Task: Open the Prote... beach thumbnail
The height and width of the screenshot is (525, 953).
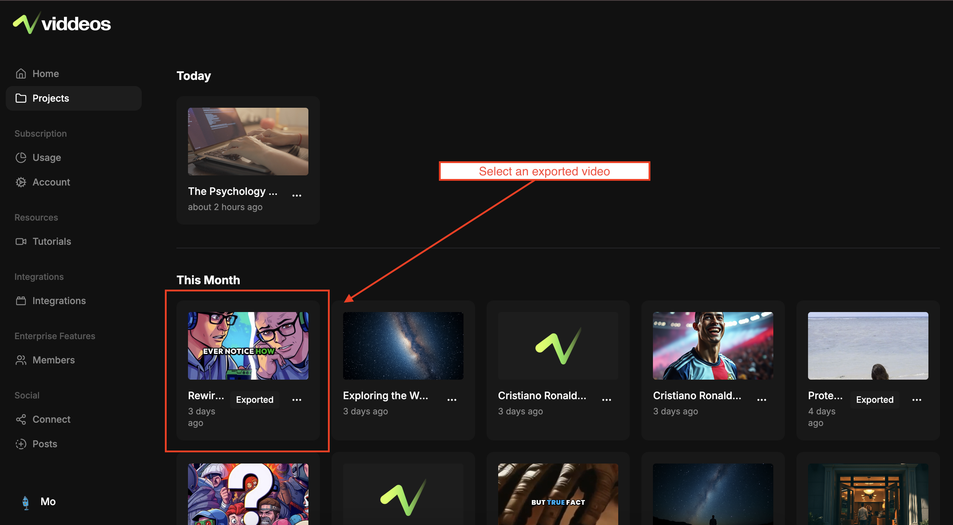Action: [868, 346]
